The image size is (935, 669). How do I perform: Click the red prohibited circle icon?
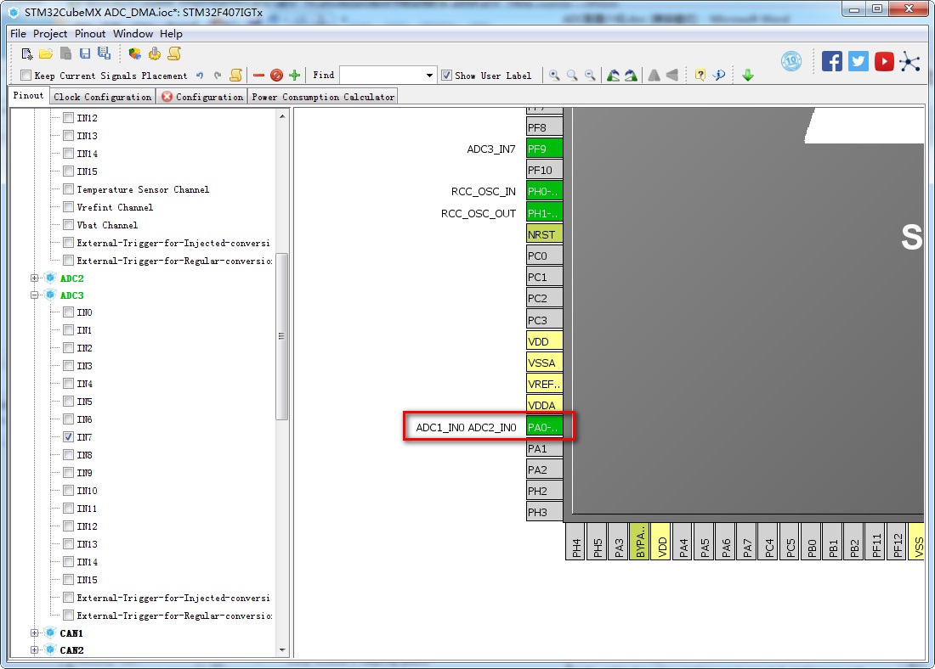tap(276, 75)
